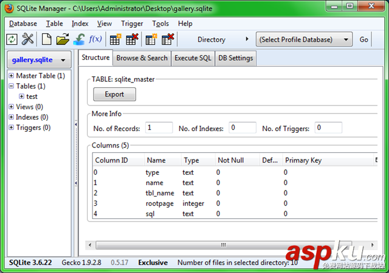389x273 pixels.
Task: Click the f(x) user-defined functions icon
Action: click(95, 39)
